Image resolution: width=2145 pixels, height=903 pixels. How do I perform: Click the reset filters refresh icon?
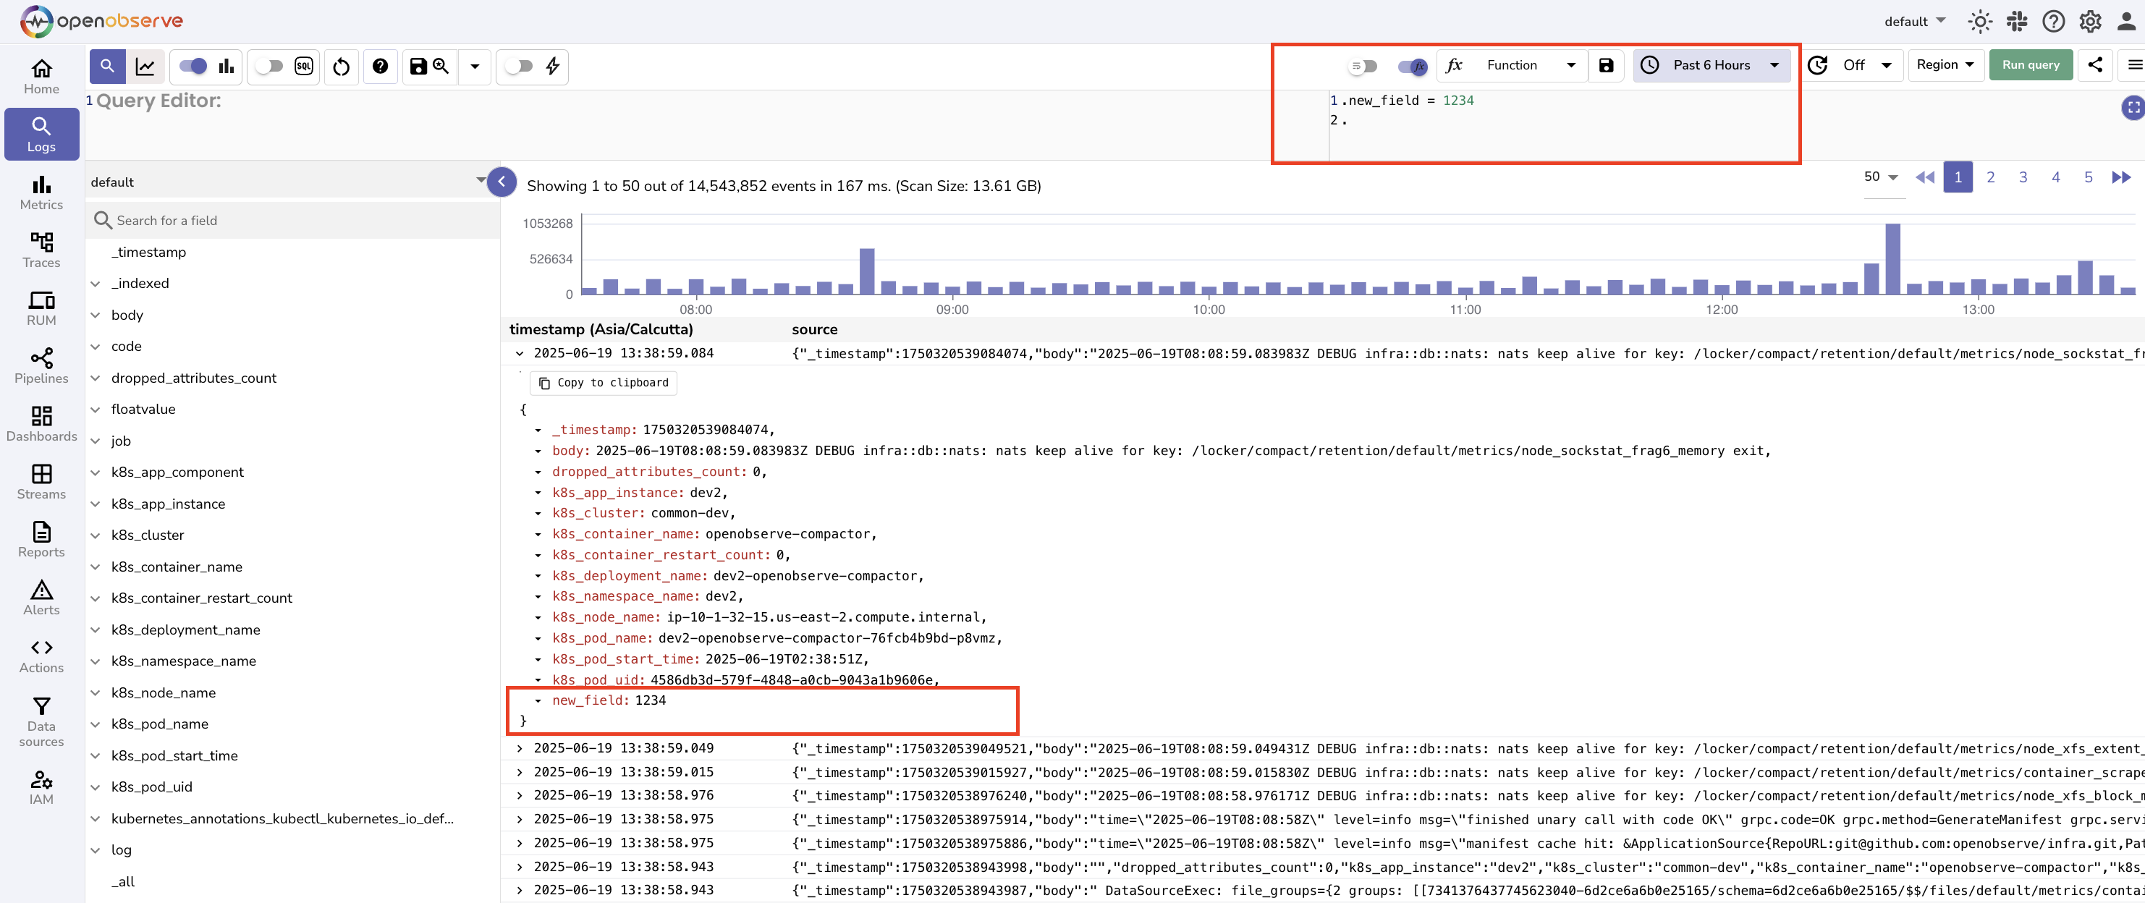coord(342,66)
